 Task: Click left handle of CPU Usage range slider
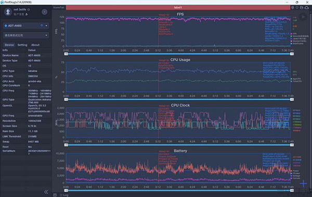tap(66, 99)
